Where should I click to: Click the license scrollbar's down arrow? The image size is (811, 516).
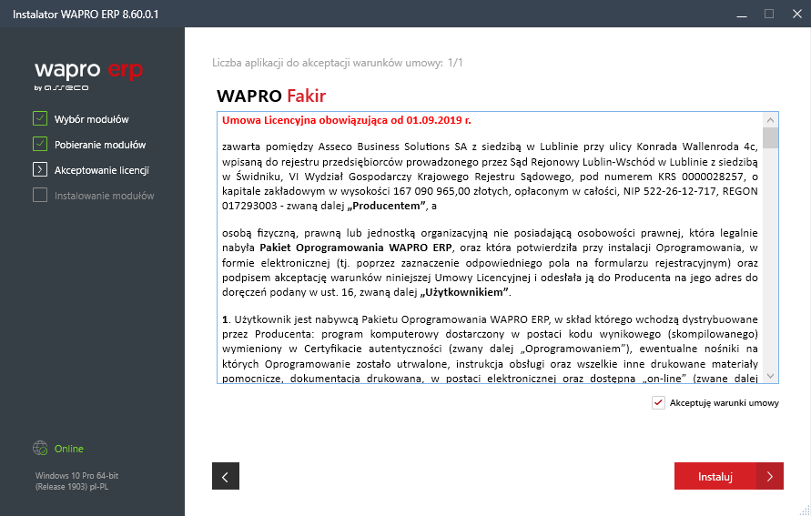click(x=771, y=375)
